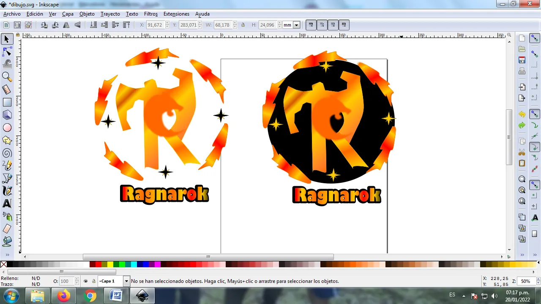Select the Pencil freehand tool
Viewport: 541px width, 304px height.
(x=7, y=166)
